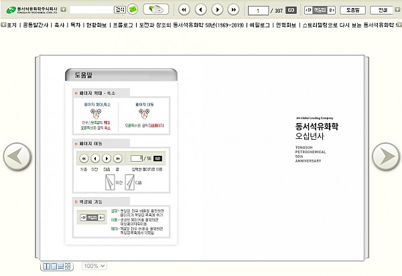Click the left bookmark arrow of 책갈피
Viewport: 402px width, 276px height.
point(308,10)
